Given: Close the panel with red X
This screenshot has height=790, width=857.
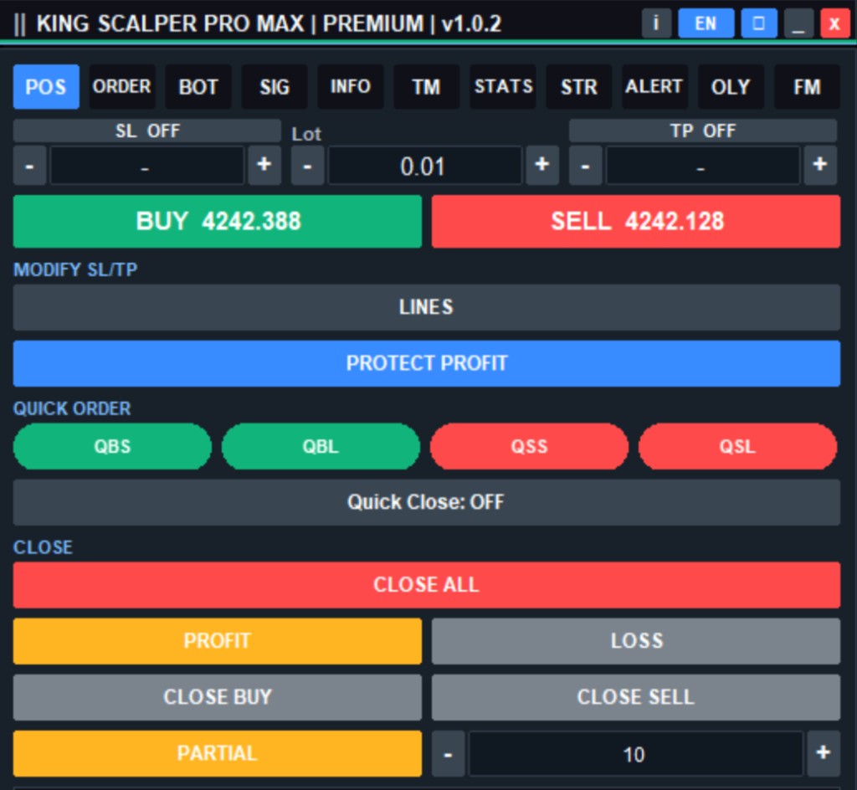Looking at the screenshot, I should point(834,23).
